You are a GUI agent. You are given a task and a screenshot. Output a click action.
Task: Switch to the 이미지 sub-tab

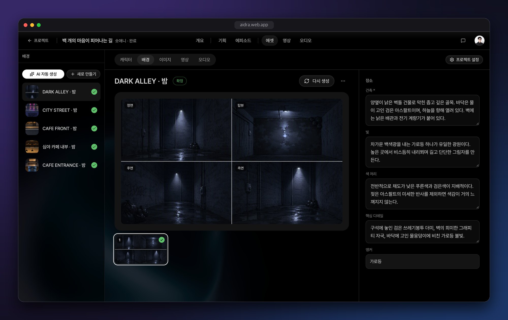pos(165,60)
